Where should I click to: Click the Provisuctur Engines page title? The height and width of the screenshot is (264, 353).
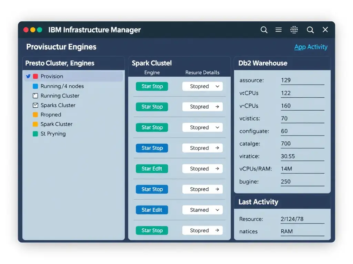point(61,47)
